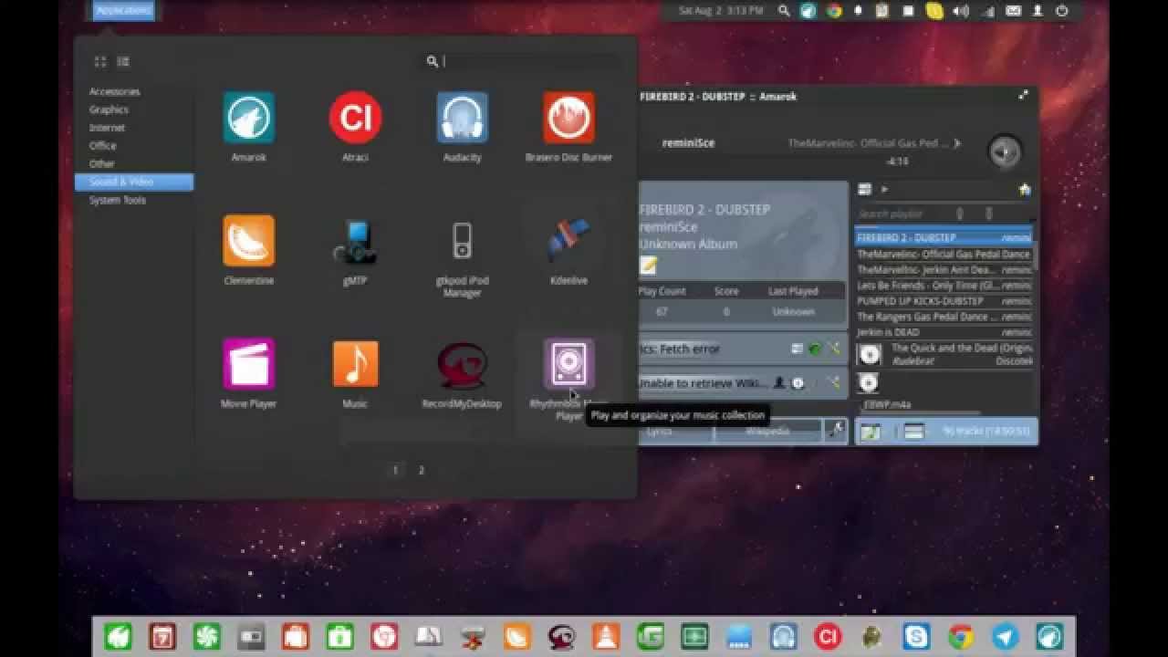Click the lyrics applet settings wrench
The height and width of the screenshot is (657, 1168).
(x=833, y=349)
